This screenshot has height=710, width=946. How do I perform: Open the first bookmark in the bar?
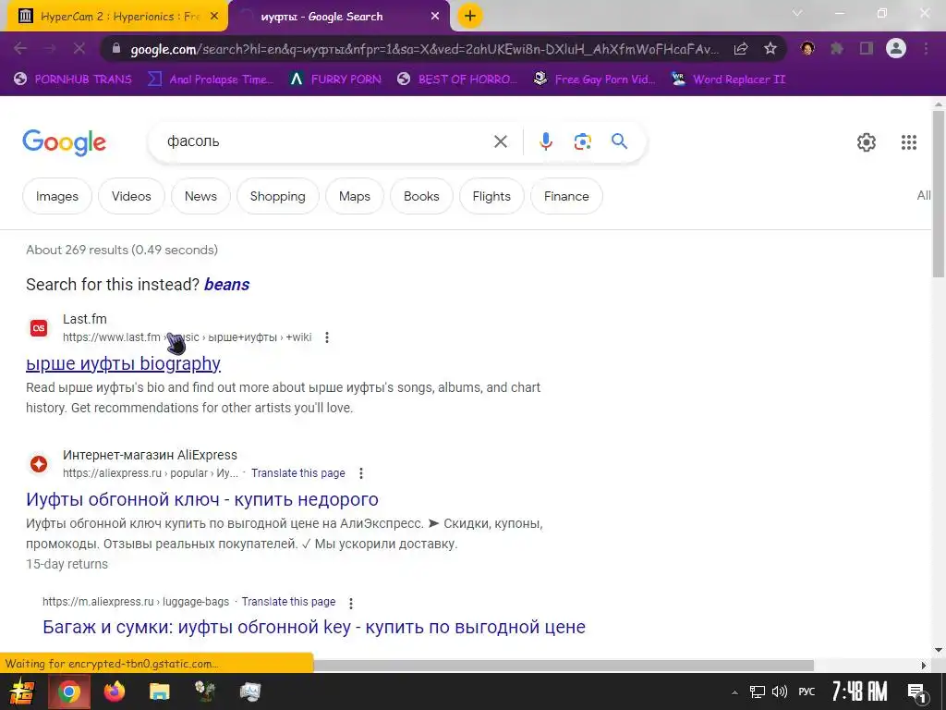[x=73, y=80]
